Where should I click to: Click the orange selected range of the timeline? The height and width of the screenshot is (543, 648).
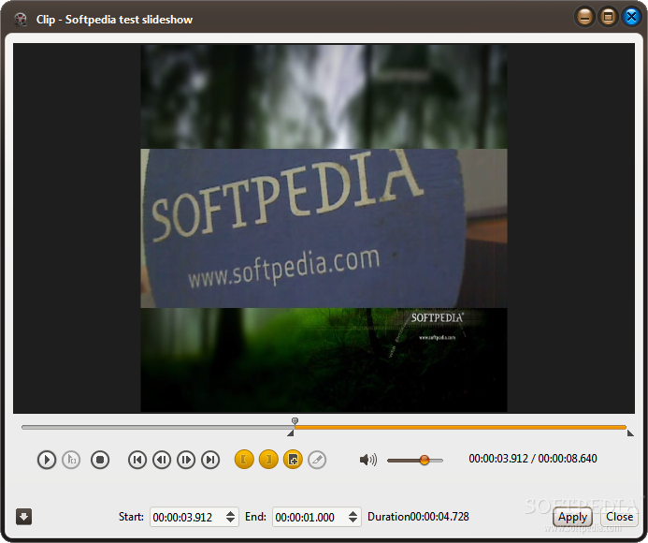[x=460, y=428]
